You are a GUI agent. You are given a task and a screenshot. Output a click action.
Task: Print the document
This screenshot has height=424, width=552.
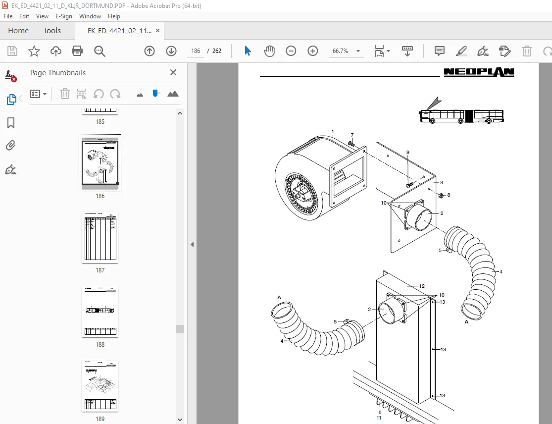[77, 51]
